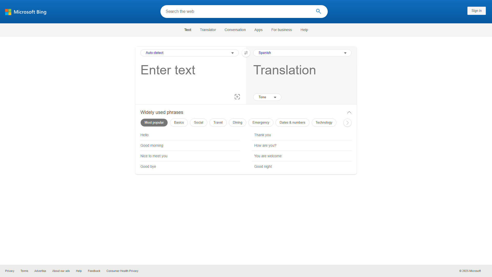The image size is (492, 277).
Task: Click the Microsoft Bing logo
Action: 26,12
